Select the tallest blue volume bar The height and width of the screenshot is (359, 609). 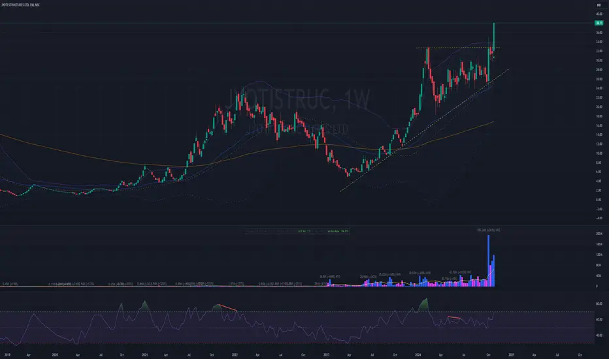pyautogui.click(x=489, y=260)
